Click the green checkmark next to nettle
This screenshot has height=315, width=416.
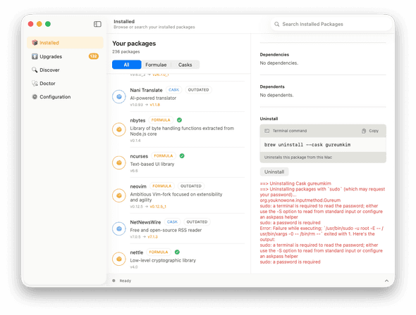coord(177,252)
